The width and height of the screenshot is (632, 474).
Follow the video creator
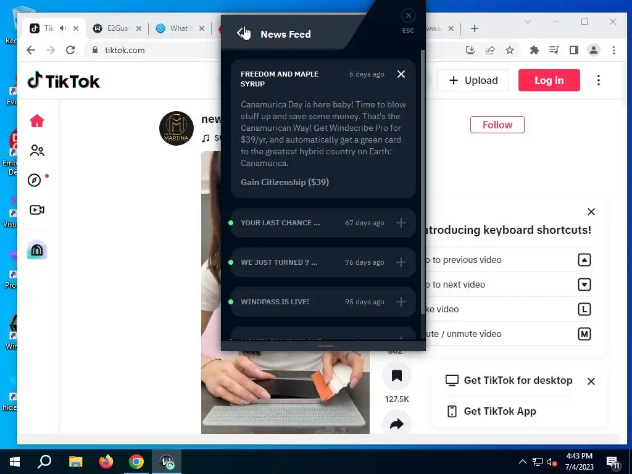pyautogui.click(x=497, y=125)
